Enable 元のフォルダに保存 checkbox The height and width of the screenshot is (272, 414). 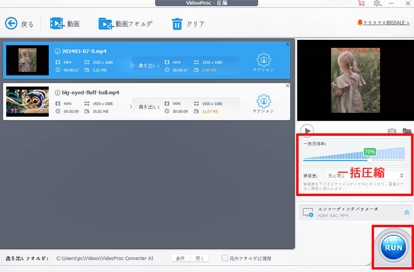pos(225,258)
